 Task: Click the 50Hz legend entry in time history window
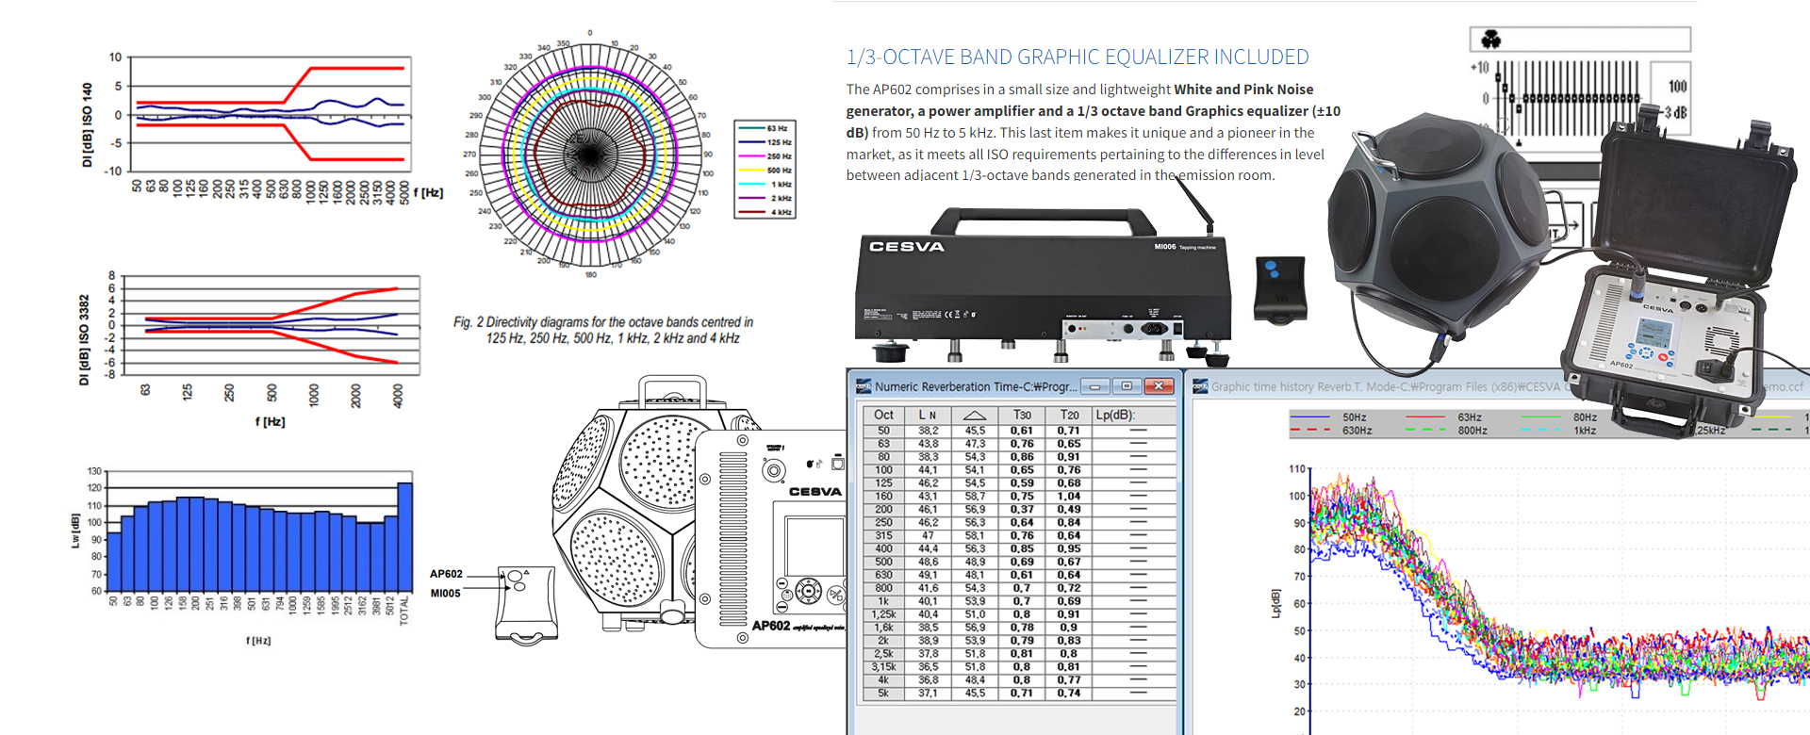pos(1326,416)
